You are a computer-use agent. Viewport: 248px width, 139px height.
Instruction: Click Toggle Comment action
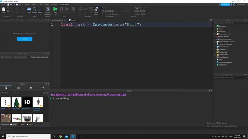click(x=140, y=8)
